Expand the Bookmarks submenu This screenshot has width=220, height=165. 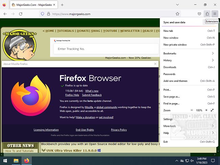(x=213, y=53)
